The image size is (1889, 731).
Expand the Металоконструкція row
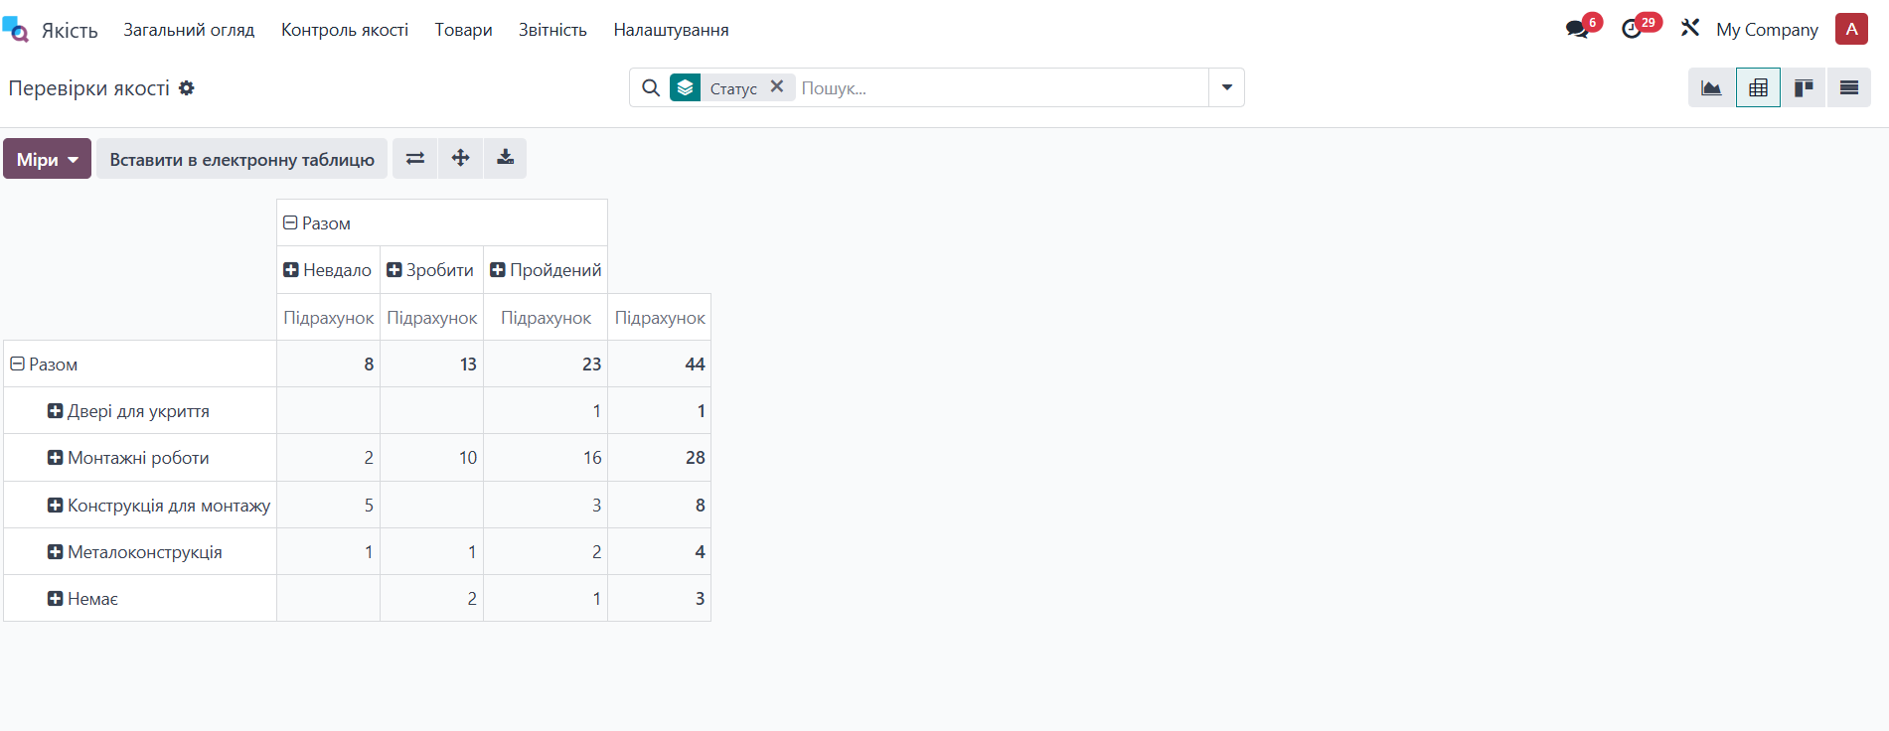pyautogui.click(x=56, y=552)
